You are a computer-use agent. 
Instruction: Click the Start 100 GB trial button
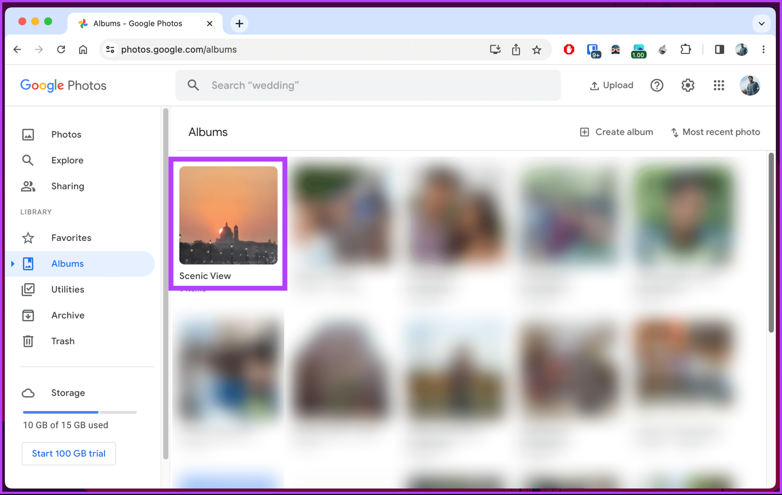(x=69, y=453)
